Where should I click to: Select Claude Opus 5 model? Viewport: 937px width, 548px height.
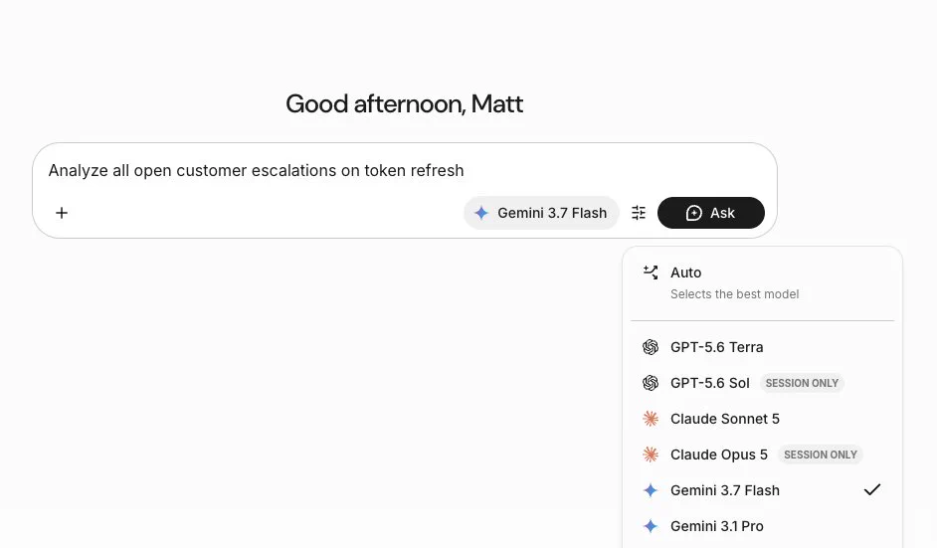[763, 455]
